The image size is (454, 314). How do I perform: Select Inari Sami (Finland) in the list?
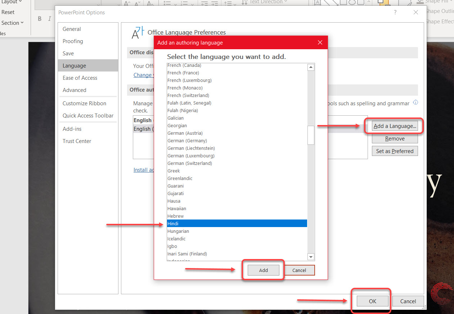click(237, 254)
